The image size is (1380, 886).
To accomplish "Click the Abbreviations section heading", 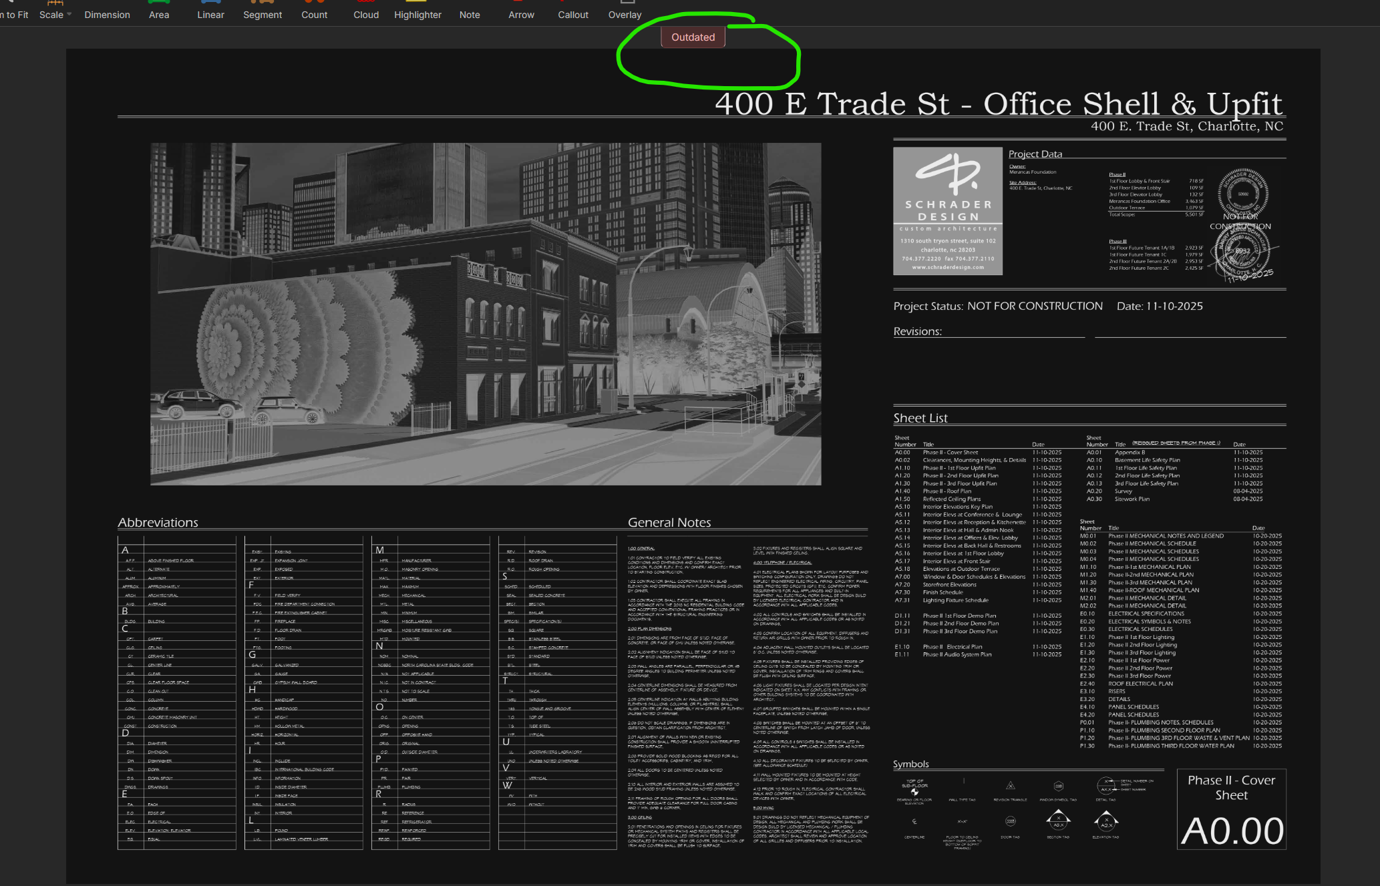I will 158,522.
